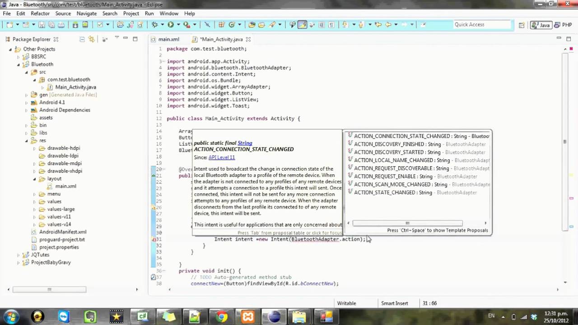Screen dimensions: 578x325
Task: Minimize the Package Explorer panel
Action: tap(126, 38)
